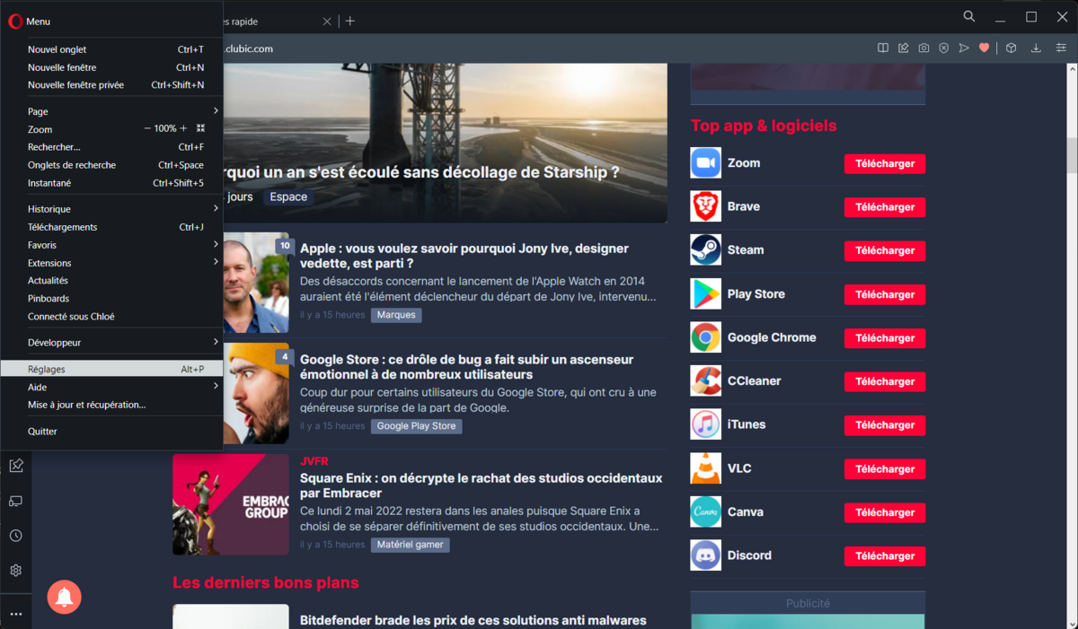Click the three-dots sidebar setup icon

15,614
